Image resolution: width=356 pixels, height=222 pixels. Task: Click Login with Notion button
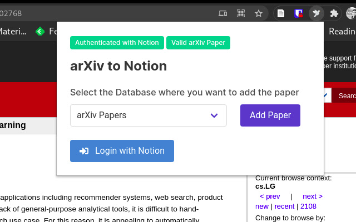coord(122,151)
